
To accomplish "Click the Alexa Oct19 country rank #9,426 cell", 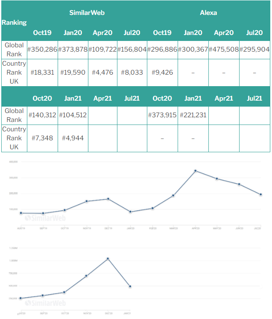I will pos(162,72).
